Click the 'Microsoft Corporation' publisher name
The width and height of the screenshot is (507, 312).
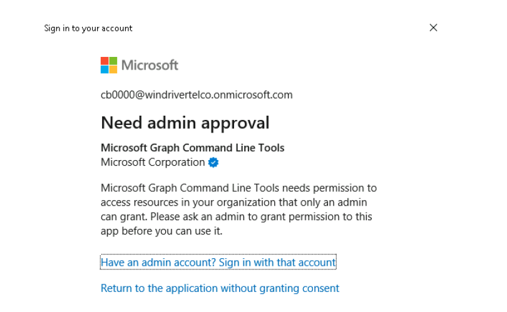(153, 163)
